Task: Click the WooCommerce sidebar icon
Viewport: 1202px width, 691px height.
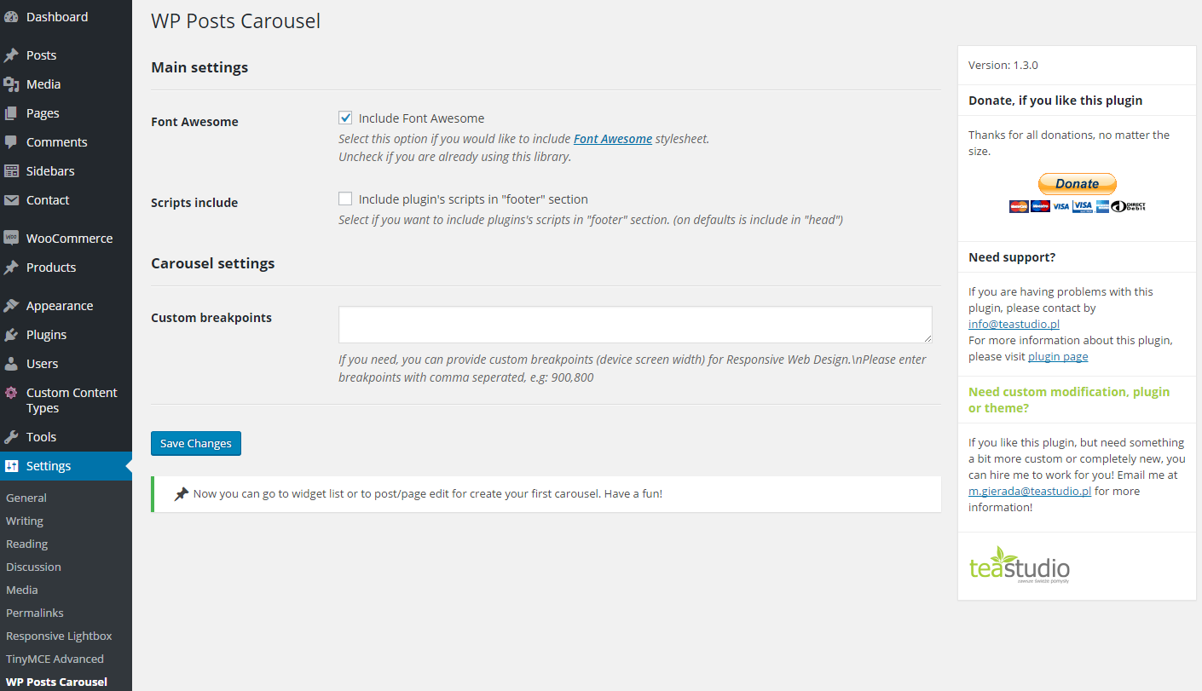Action: [x=11, y=239]
